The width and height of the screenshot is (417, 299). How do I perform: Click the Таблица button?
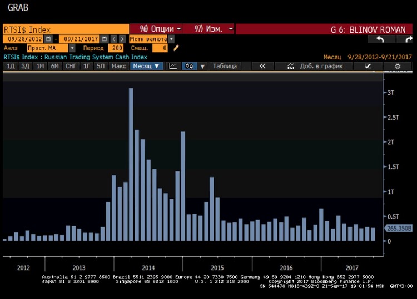click(225, 66)
